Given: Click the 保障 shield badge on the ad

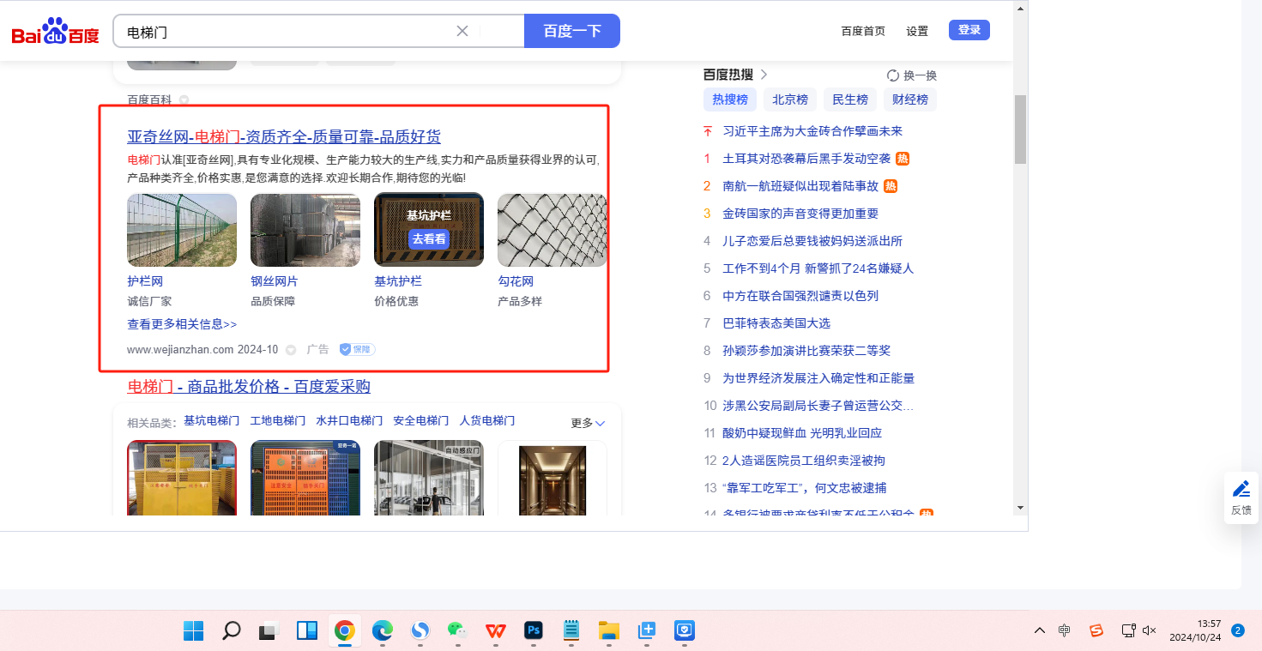Looking at the screenshot, I should [357, 349].
